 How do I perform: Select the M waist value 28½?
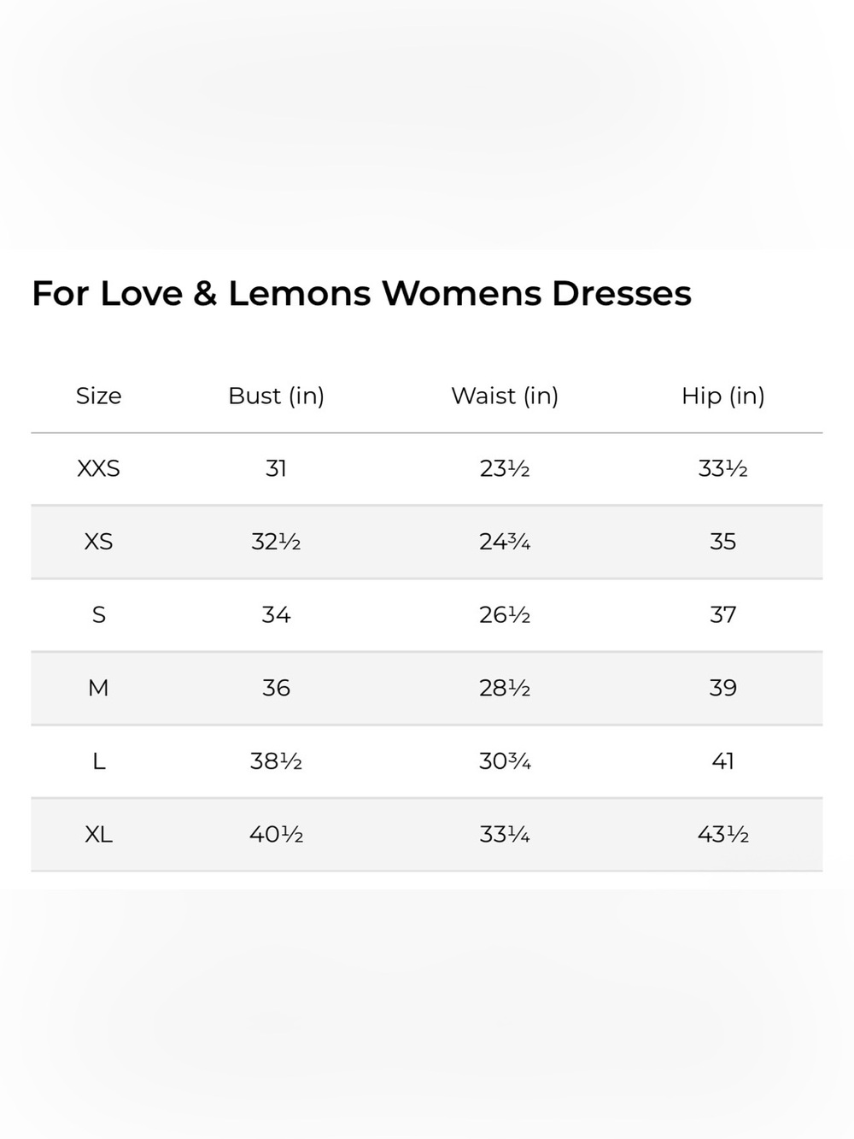[505, 688]
